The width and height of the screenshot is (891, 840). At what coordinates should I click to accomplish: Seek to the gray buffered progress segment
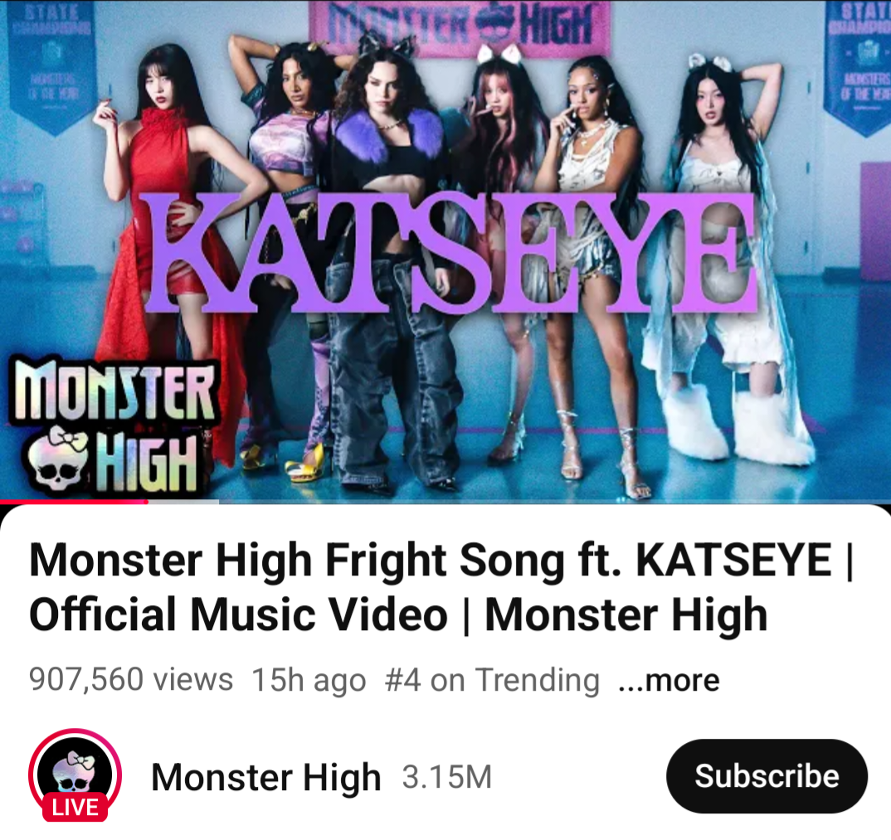pos(183,502)
